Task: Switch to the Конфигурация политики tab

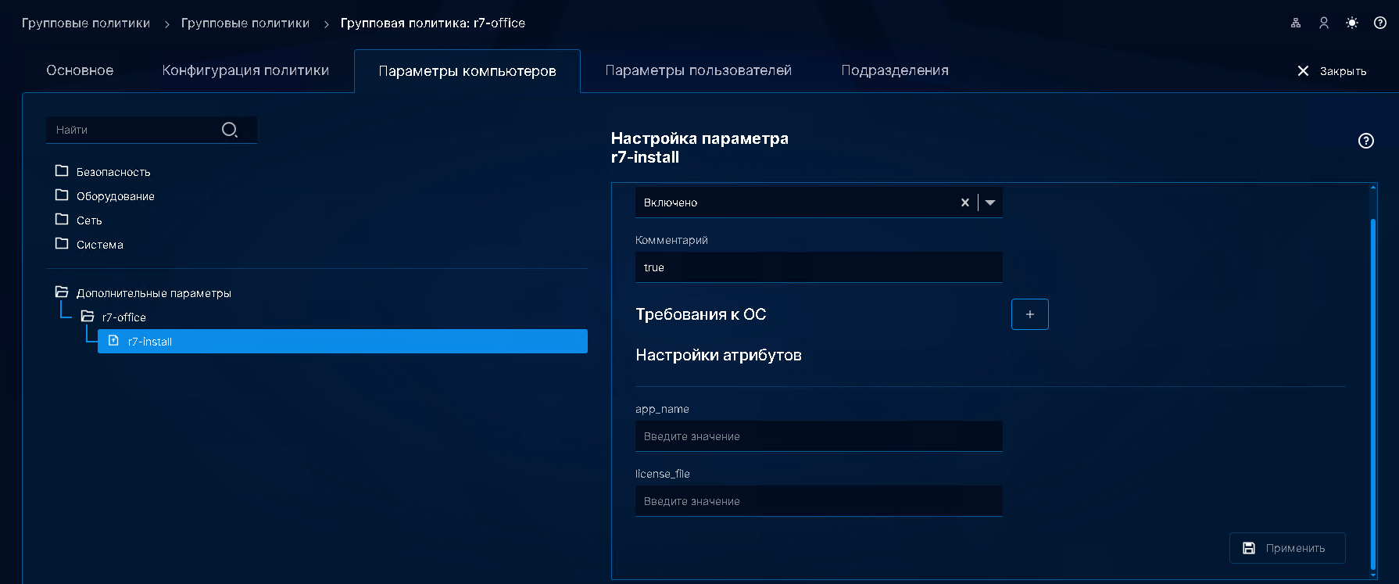Action: 245,70
